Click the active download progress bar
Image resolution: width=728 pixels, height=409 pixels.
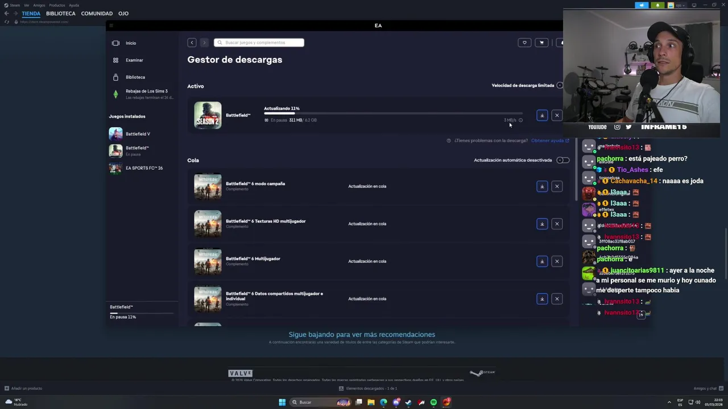[x=392, y=114]
